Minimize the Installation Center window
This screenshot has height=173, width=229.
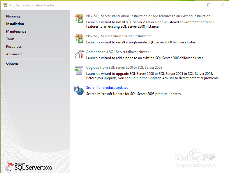(196, 5)
